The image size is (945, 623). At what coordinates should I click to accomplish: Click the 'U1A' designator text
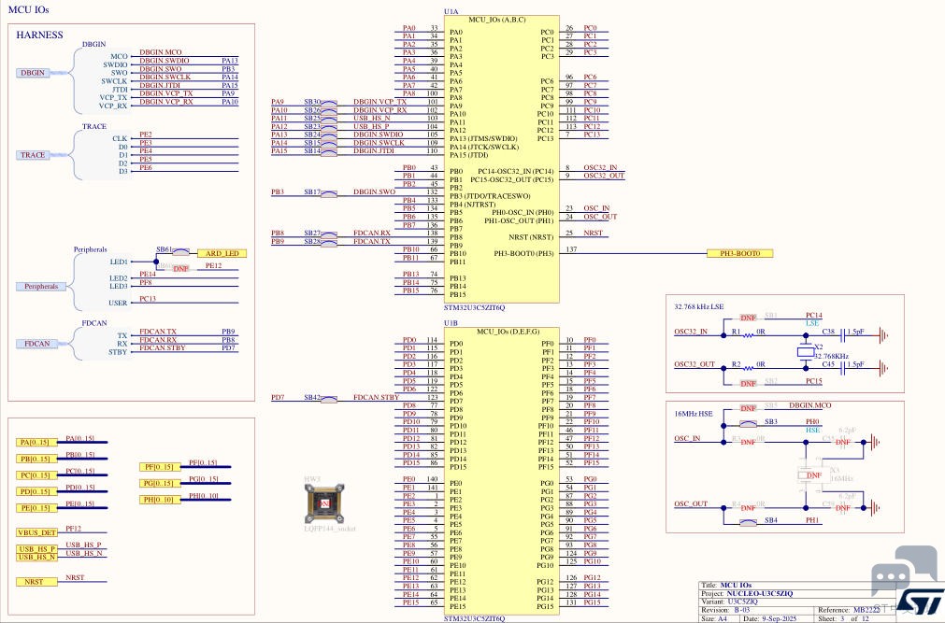click(451, 11)
